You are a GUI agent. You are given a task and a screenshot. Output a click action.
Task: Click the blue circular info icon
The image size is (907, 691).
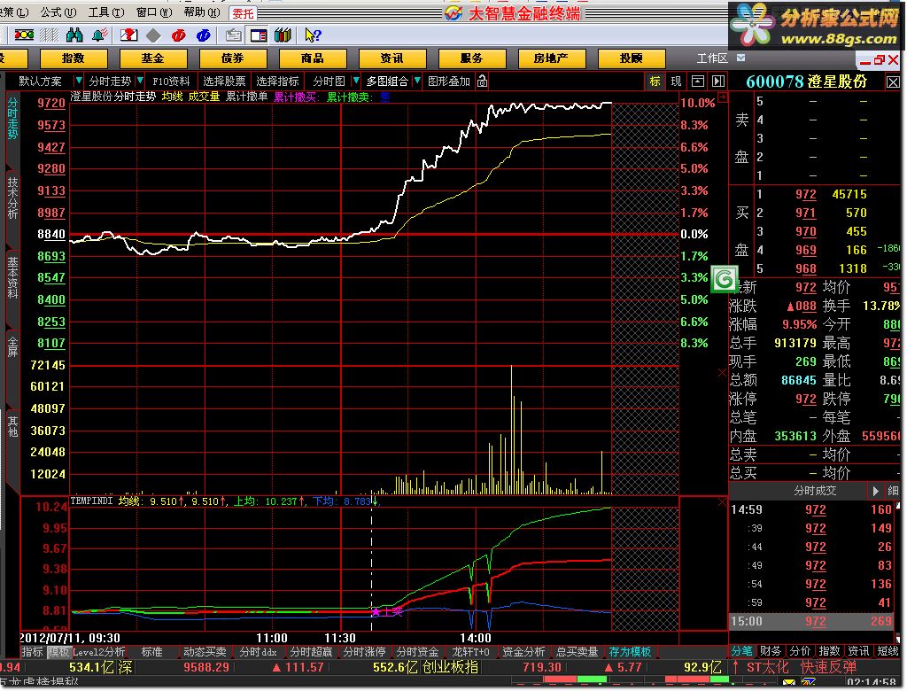point(203,36)
